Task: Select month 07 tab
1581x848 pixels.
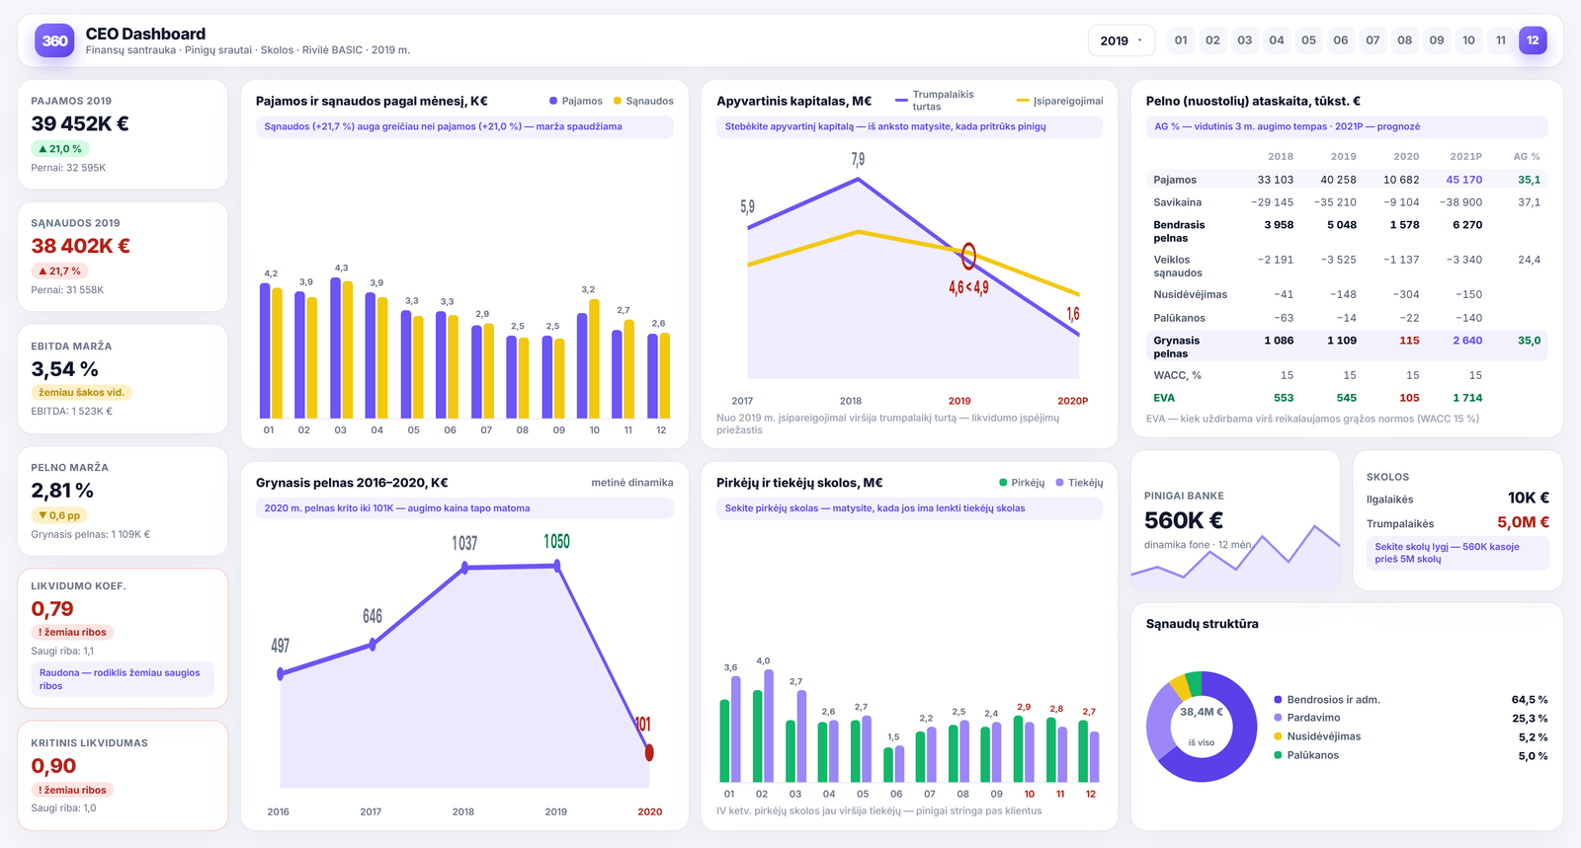Action: coord(1373,40)
